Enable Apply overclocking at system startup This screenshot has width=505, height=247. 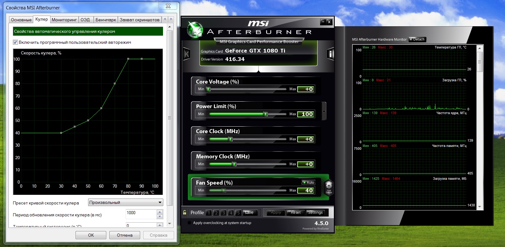pyautogui.click(x=189, y=223)
